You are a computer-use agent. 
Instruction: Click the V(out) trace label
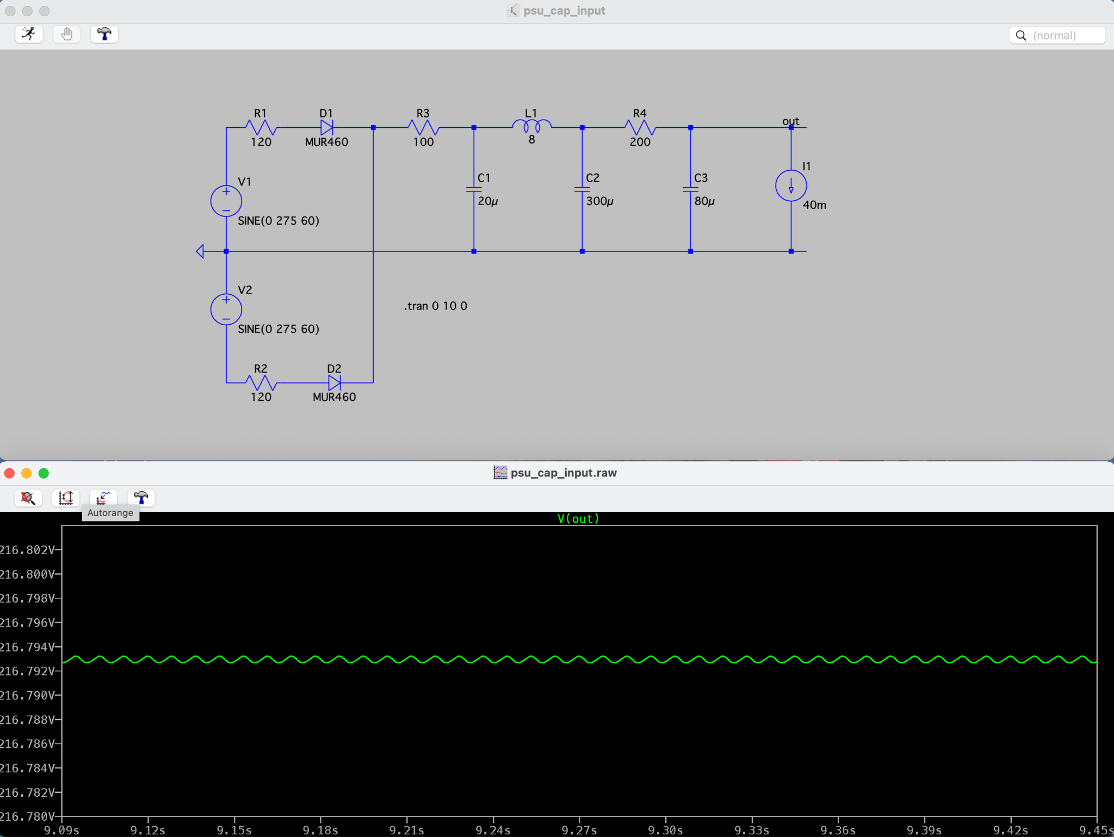(x=578, y=518)
